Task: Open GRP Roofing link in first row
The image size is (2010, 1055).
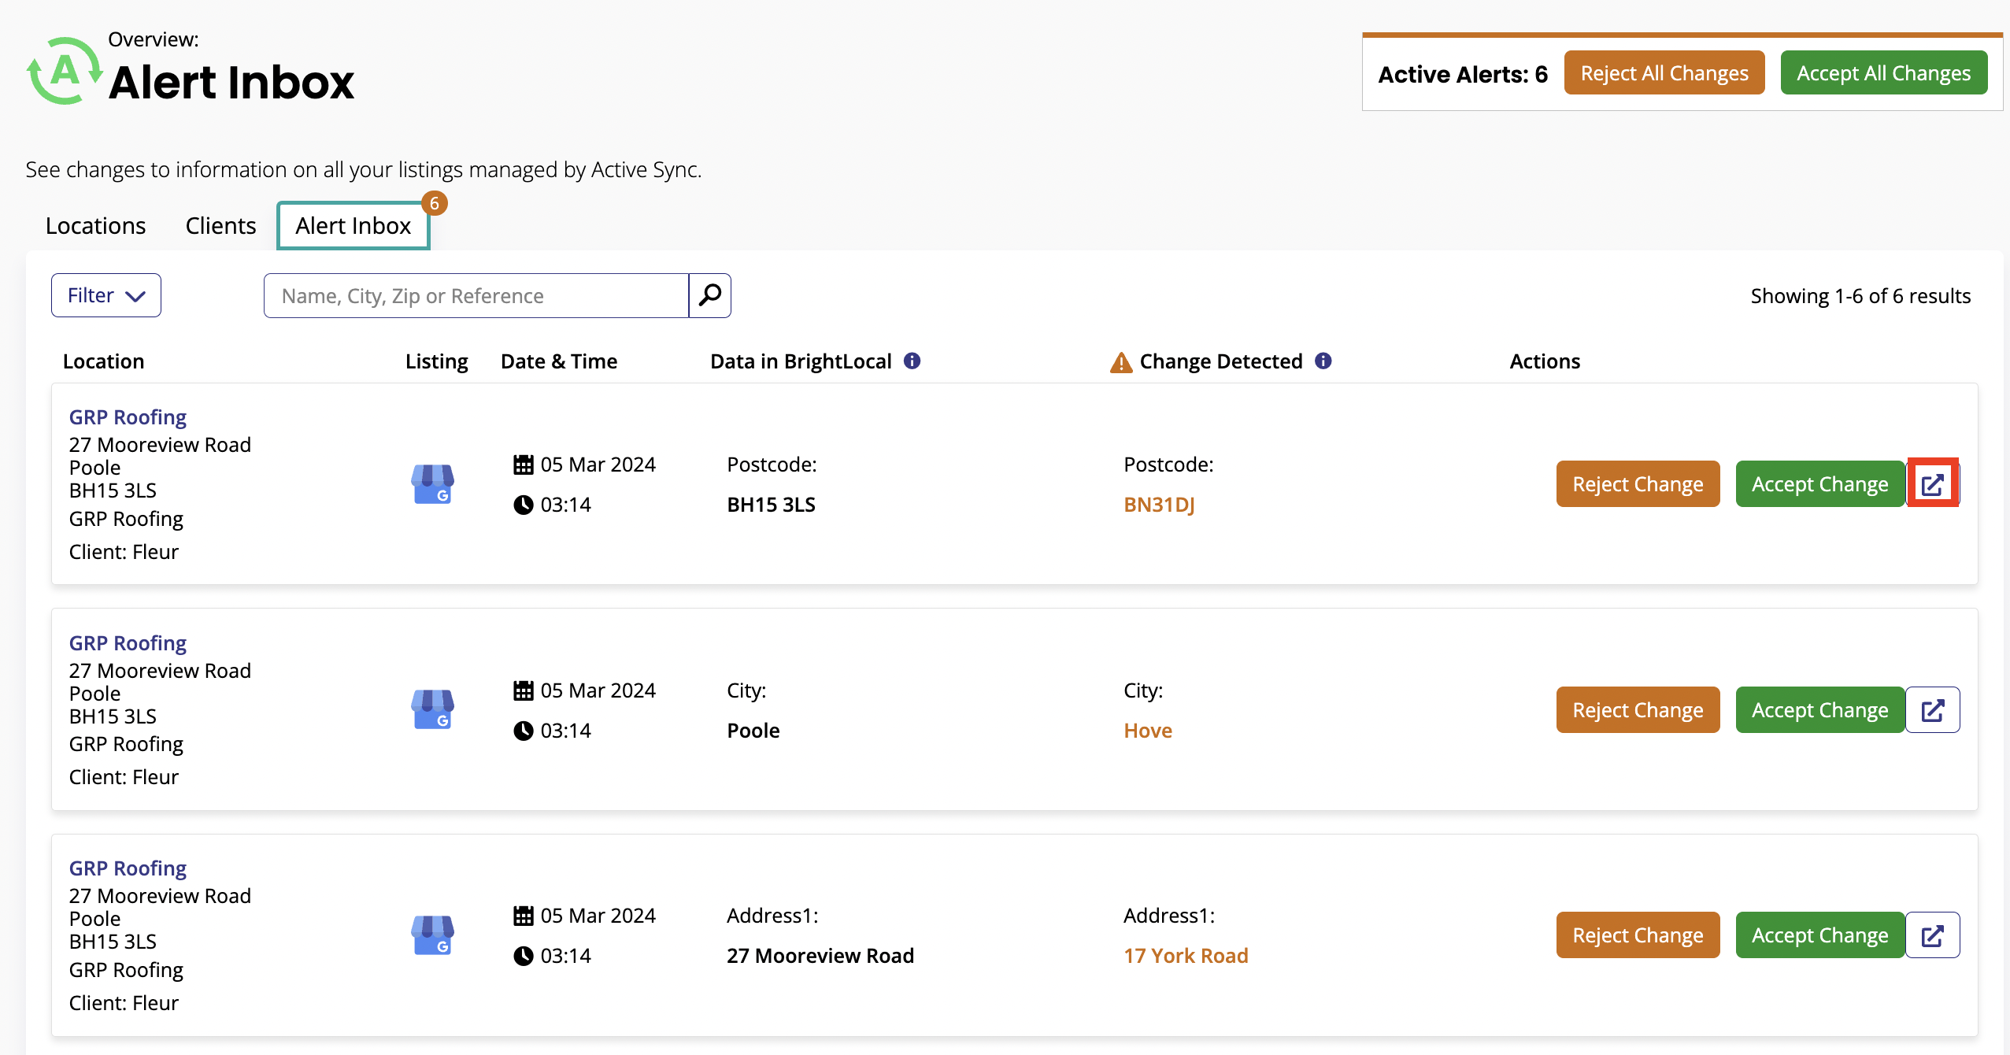Action: coord(128,417)
